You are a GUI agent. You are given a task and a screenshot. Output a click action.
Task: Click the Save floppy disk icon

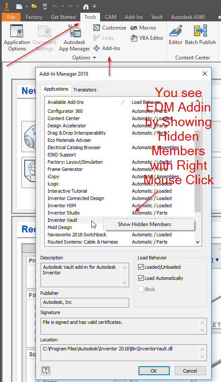coord(44,6)
